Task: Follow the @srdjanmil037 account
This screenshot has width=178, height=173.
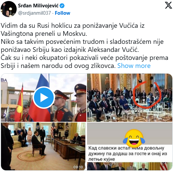Action: coord(62,13)
